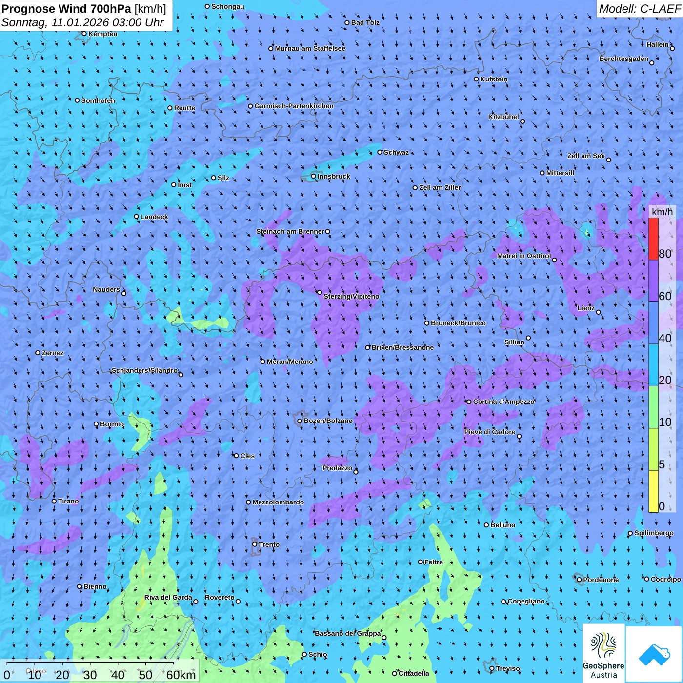Image resolution: width=683 pixels, height=683 pixels.
Task: Click the red 80 km/h legend color
Action: [653, 239]
